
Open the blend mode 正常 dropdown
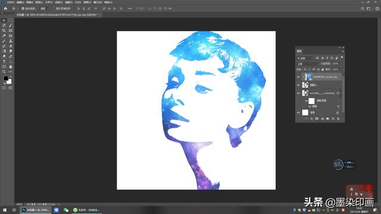(308, 64)
